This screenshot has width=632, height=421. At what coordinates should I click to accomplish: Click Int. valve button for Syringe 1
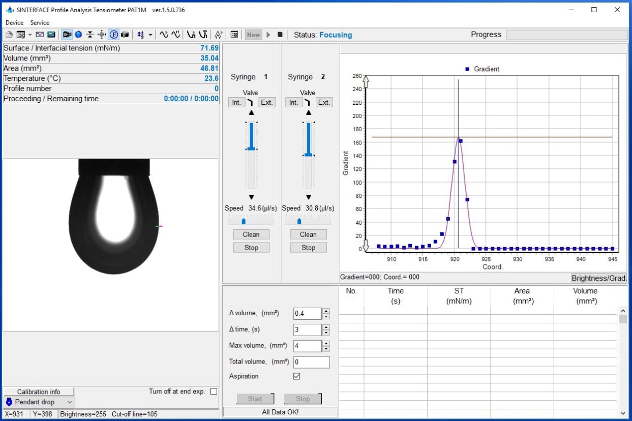236,102
